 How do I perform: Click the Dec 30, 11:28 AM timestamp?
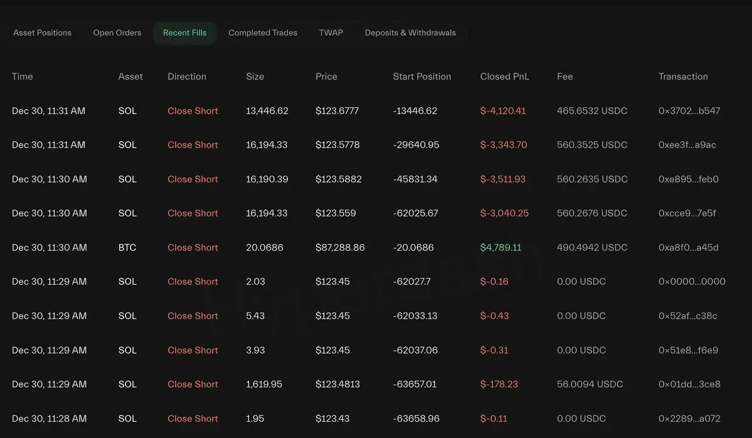pos(49,419)
